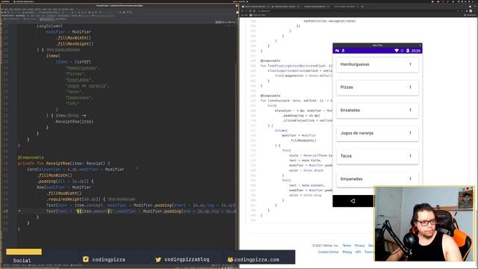Click private fun ReceiptRow declaration in IDE

point(64,163)
